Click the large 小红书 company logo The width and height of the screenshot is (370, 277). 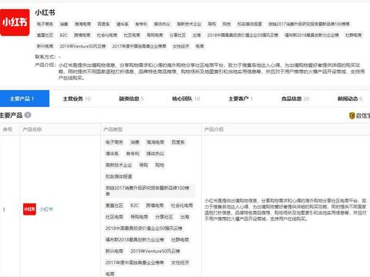(15, 22)
